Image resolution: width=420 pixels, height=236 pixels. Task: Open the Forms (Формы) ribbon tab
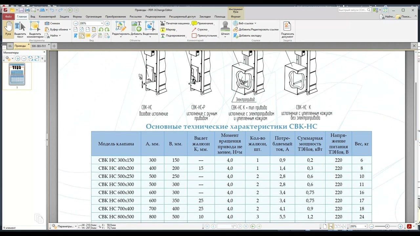coord(77,16)
